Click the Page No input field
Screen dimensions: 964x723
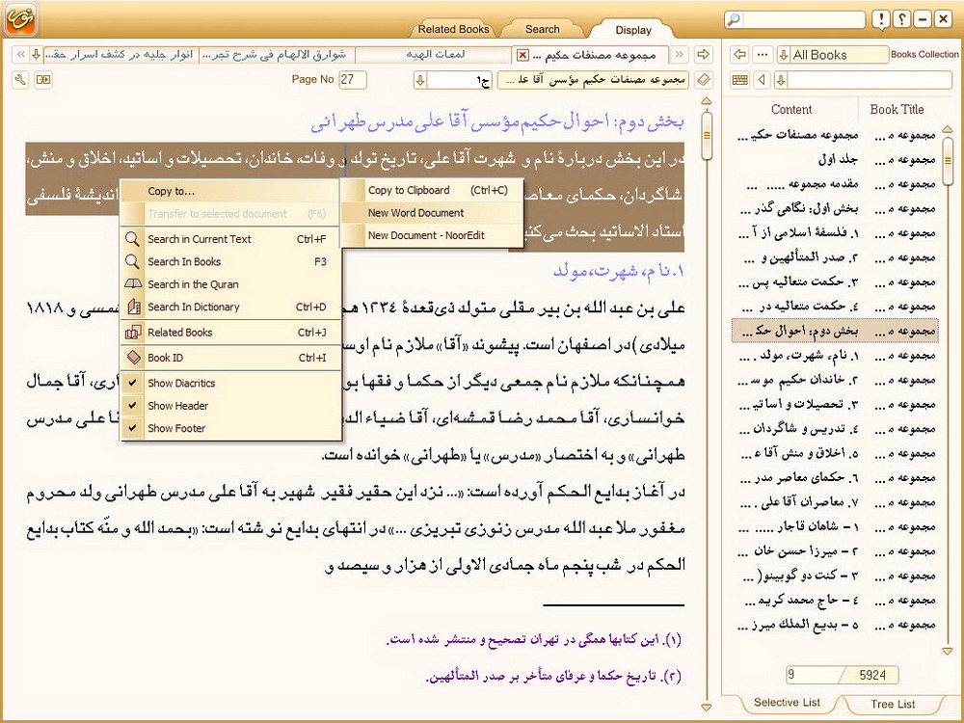pos(353,79)
